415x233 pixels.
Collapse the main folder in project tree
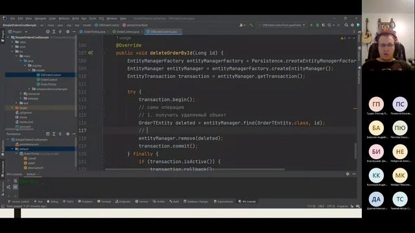(x=16, y=56)
